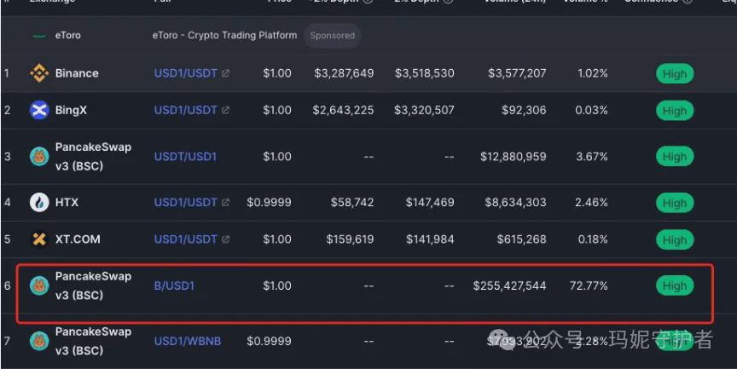This screenshot has width=737, height=369.
Task: Open the USD1/WBNB pair link
Action: tap(188, 341)
